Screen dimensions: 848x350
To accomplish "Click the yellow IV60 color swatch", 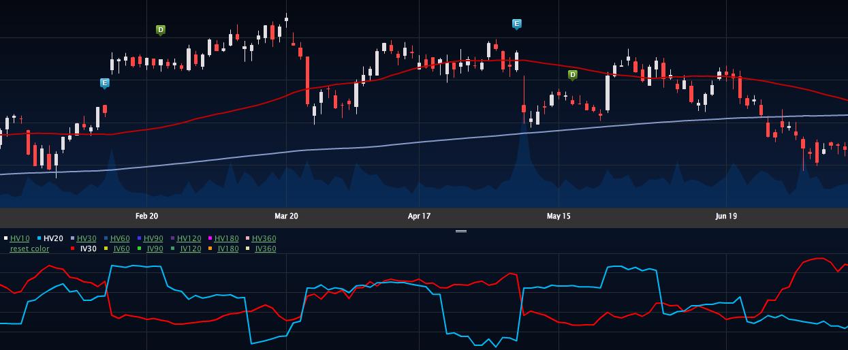I will [107, 249].
